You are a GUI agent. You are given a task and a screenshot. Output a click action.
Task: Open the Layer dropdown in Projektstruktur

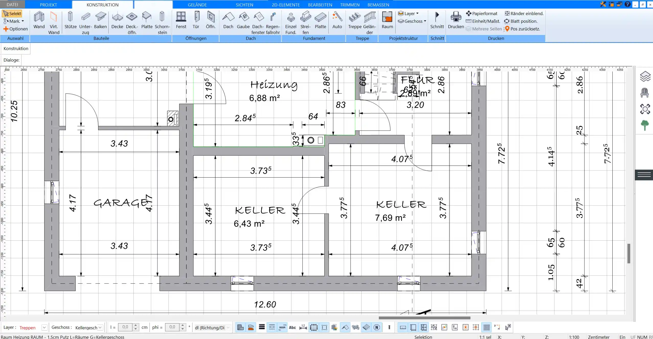coord(408,14)
